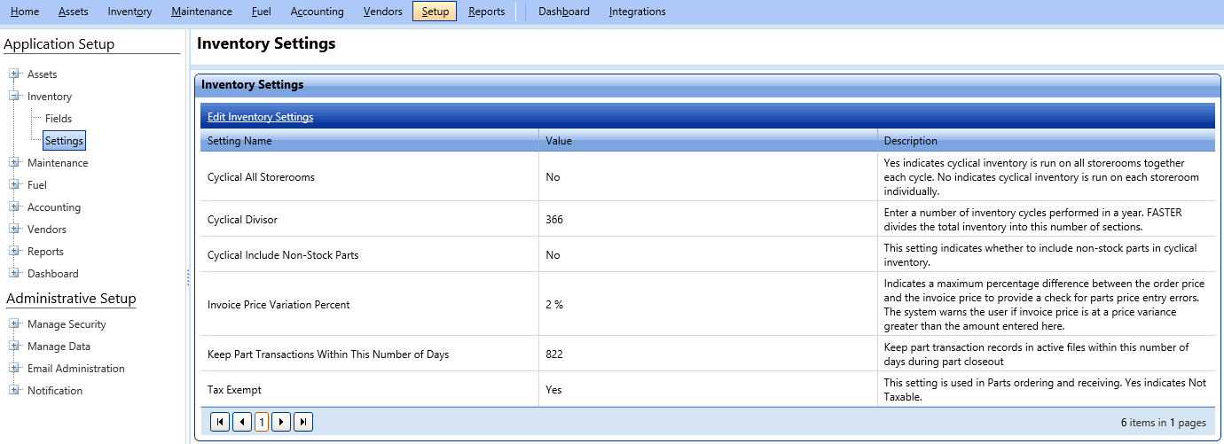This screenshot has width=1224, height=444.
Task: Expand the Fuel tree node
Action: pyautogui.click(x=14, y=185)
